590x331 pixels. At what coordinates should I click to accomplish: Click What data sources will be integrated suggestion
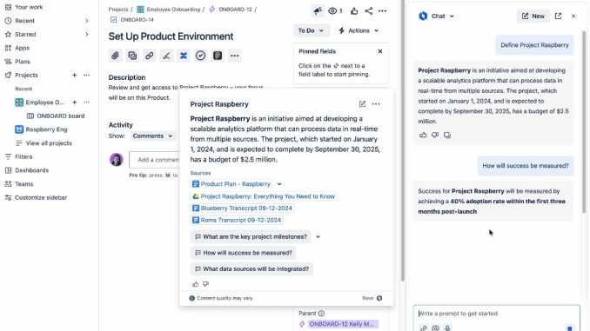(x=251, y=269)
